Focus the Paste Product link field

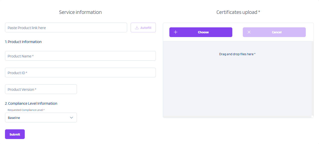66,28
